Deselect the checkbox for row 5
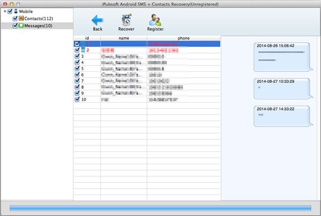This screenshot has width=321, height=216. tap(77, 68)
